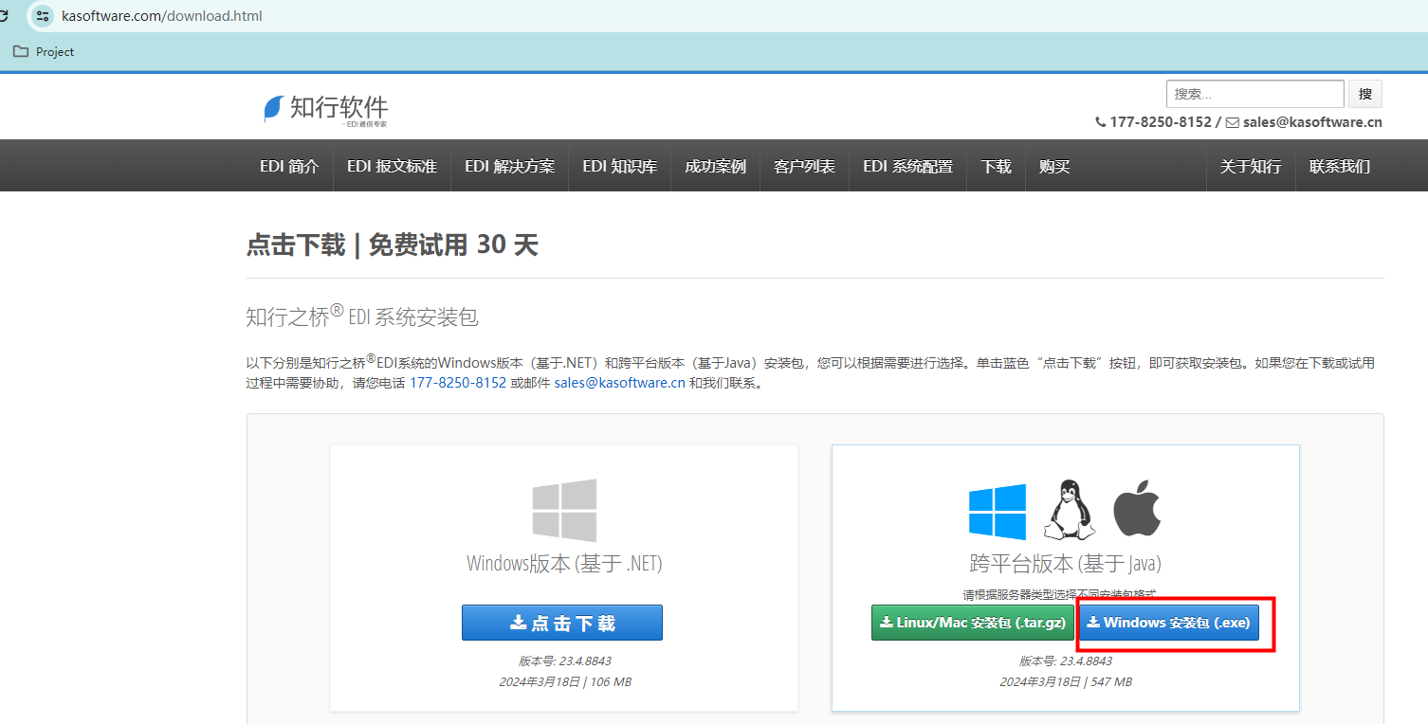Click version number under .NET download button
The image size is (1428, 724).
pyautogui.click(x=564, y=661)
